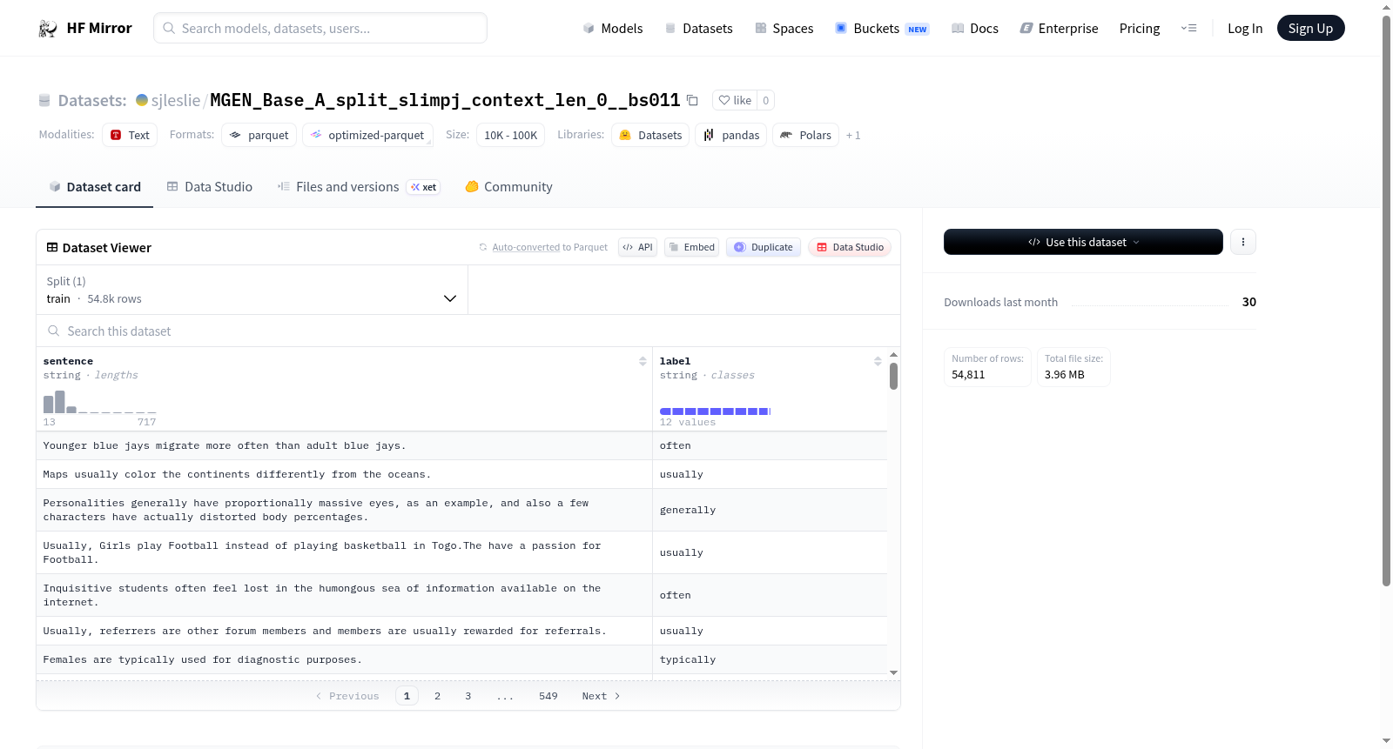Select current page 1 button
The height and width of the screenshot is (749, 1393).
[x=407, y=696]
